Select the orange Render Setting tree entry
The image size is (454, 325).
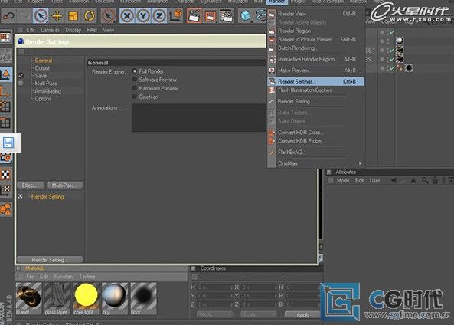pyautogui.click(x=47, y=197)
